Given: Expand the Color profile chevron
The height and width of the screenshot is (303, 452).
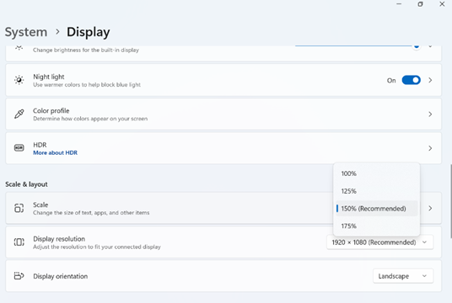Looking at the screenshot, I should tap(430, 114).
